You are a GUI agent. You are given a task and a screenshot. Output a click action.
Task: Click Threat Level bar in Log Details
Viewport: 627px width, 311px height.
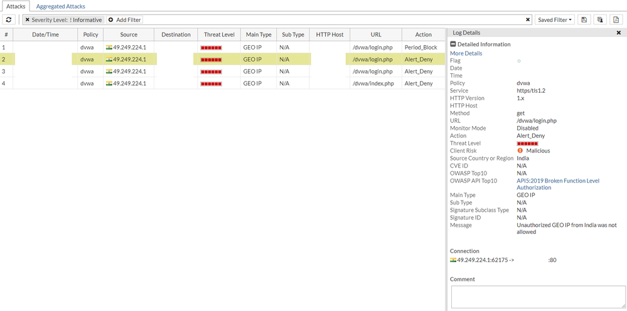tap(527, 144)
